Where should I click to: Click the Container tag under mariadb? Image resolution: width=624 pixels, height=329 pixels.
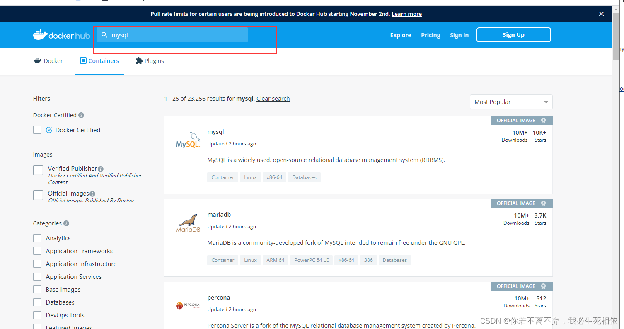click(223, 260)
